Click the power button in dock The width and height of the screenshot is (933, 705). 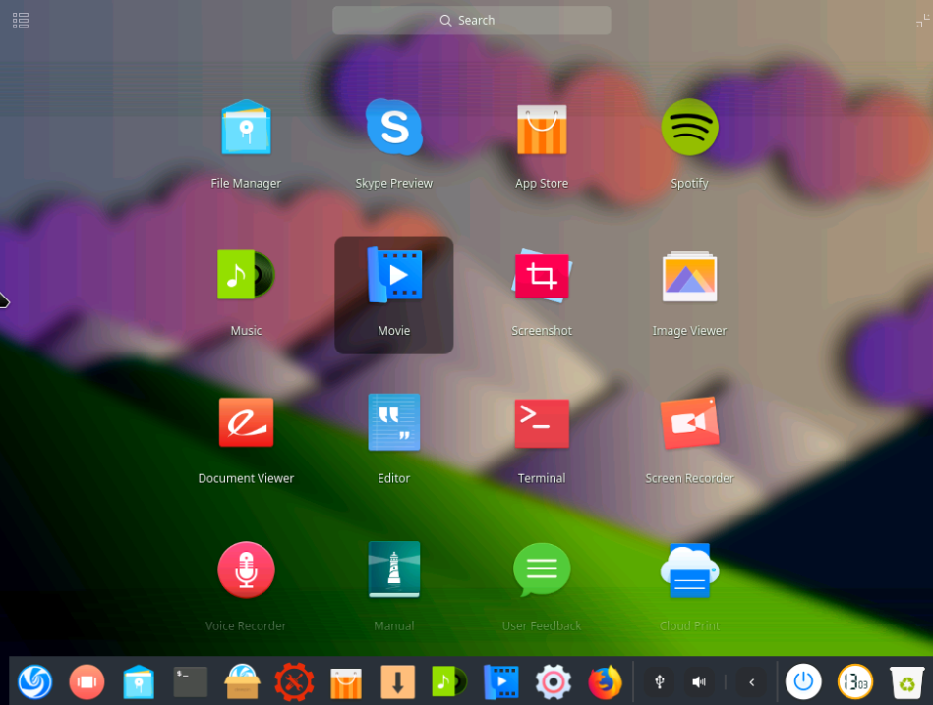point(803,681)
